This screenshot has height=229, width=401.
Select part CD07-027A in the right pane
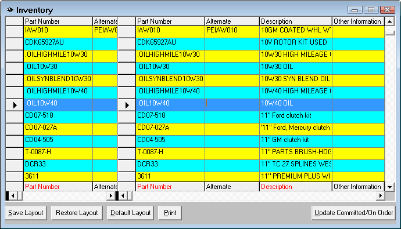(170, 129)
